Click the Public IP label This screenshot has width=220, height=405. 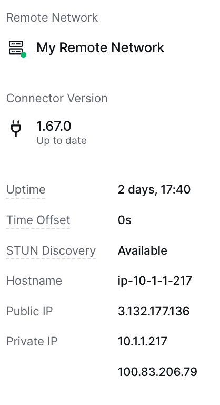(29, 311)
